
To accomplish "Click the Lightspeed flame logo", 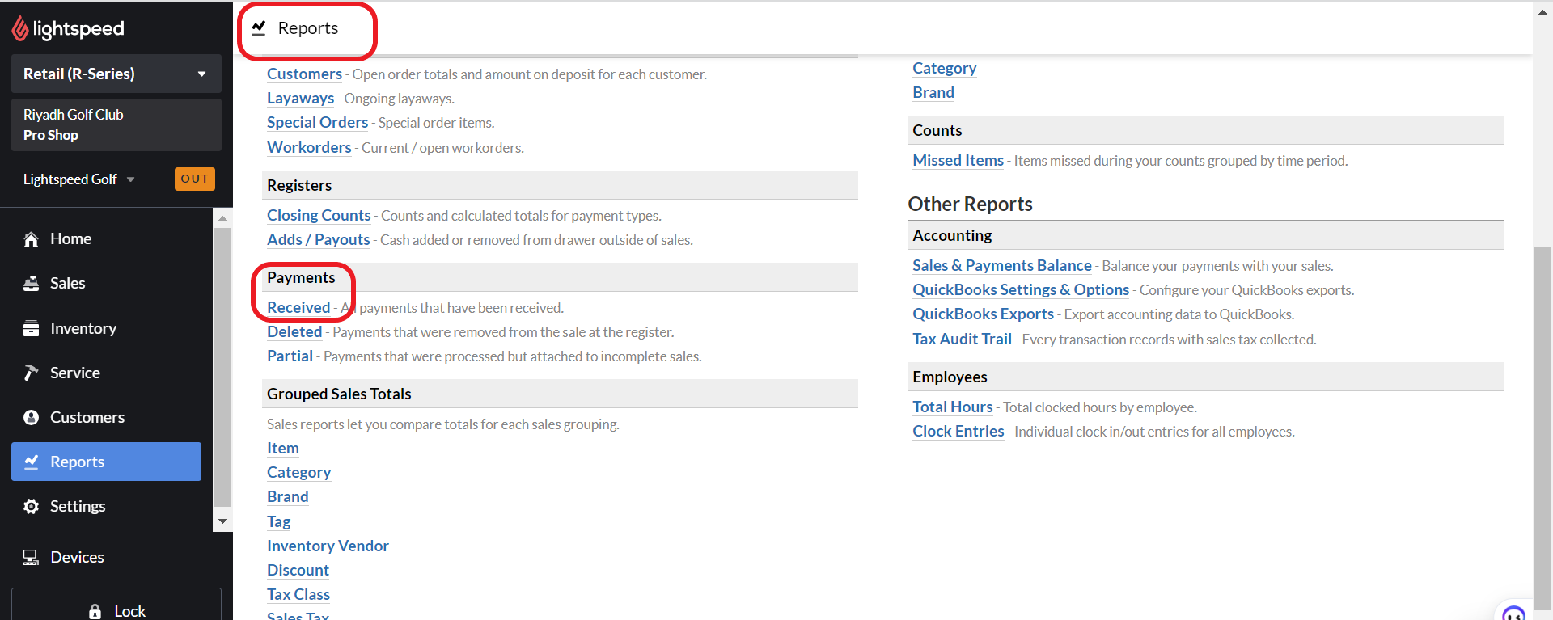I will tap(20, 28).
